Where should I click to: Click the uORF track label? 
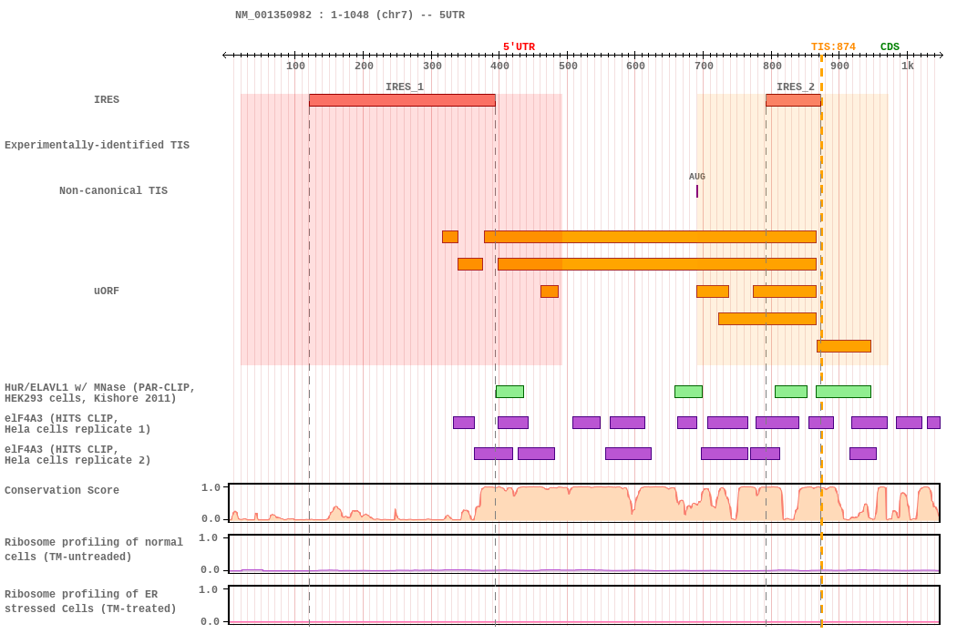(107, 291)
